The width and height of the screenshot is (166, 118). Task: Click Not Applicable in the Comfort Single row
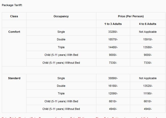148,32
